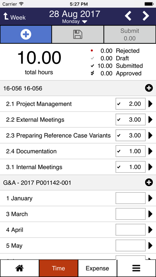
Task: Tap the Submit 0.00 button
Action: point(130,35)
